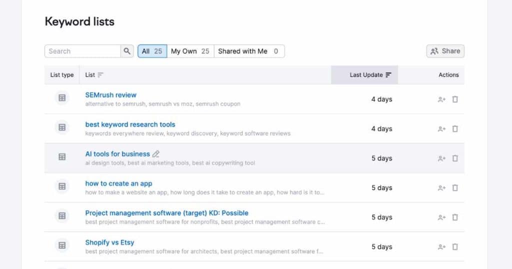Click list type icon for SEMrush review
Screen dimensions: 512x269
[62, 98]
